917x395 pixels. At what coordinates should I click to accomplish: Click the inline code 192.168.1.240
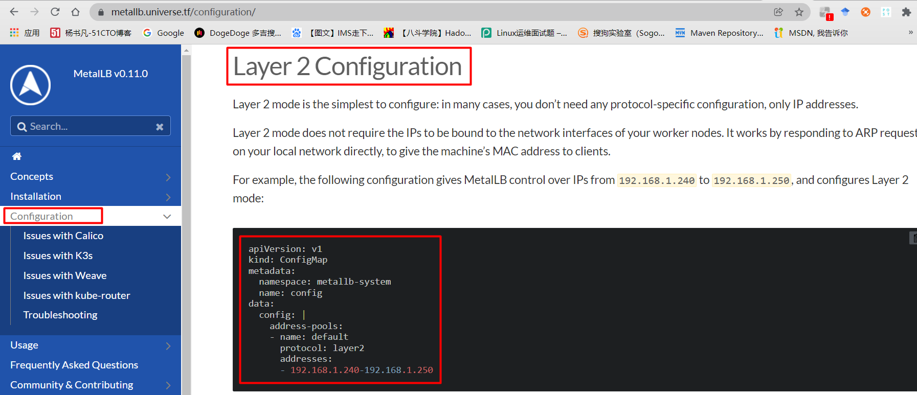coord(657,180)
